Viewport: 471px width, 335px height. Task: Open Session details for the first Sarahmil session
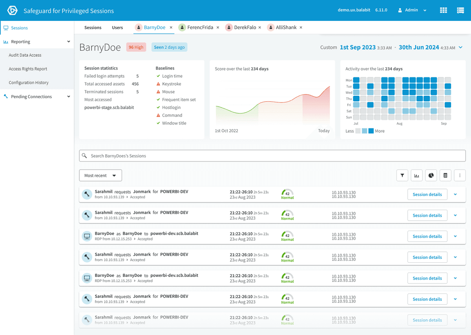(x=427, y=194)
